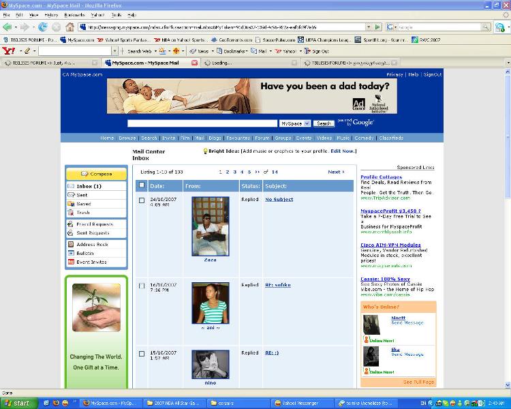Click the Compose button
This screenshot has width=511, height=409.
96,174
